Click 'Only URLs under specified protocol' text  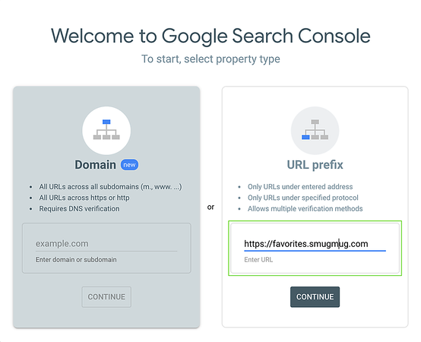pyautogui.click(x=303, y=198)
